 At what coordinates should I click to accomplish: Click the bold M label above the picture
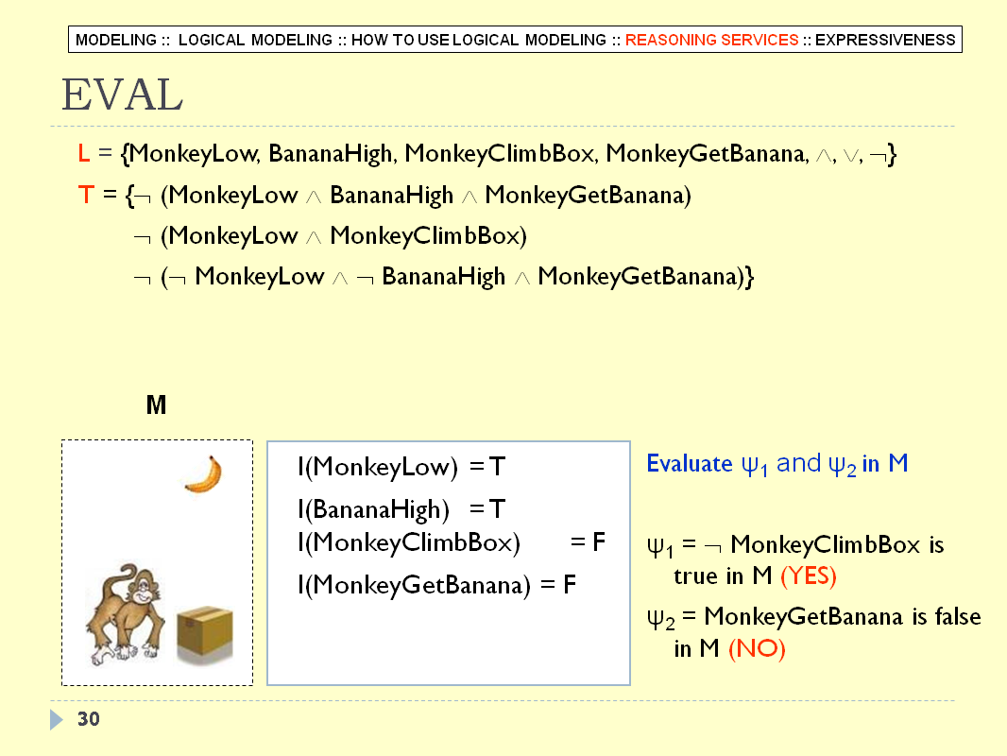click(156, 405)
